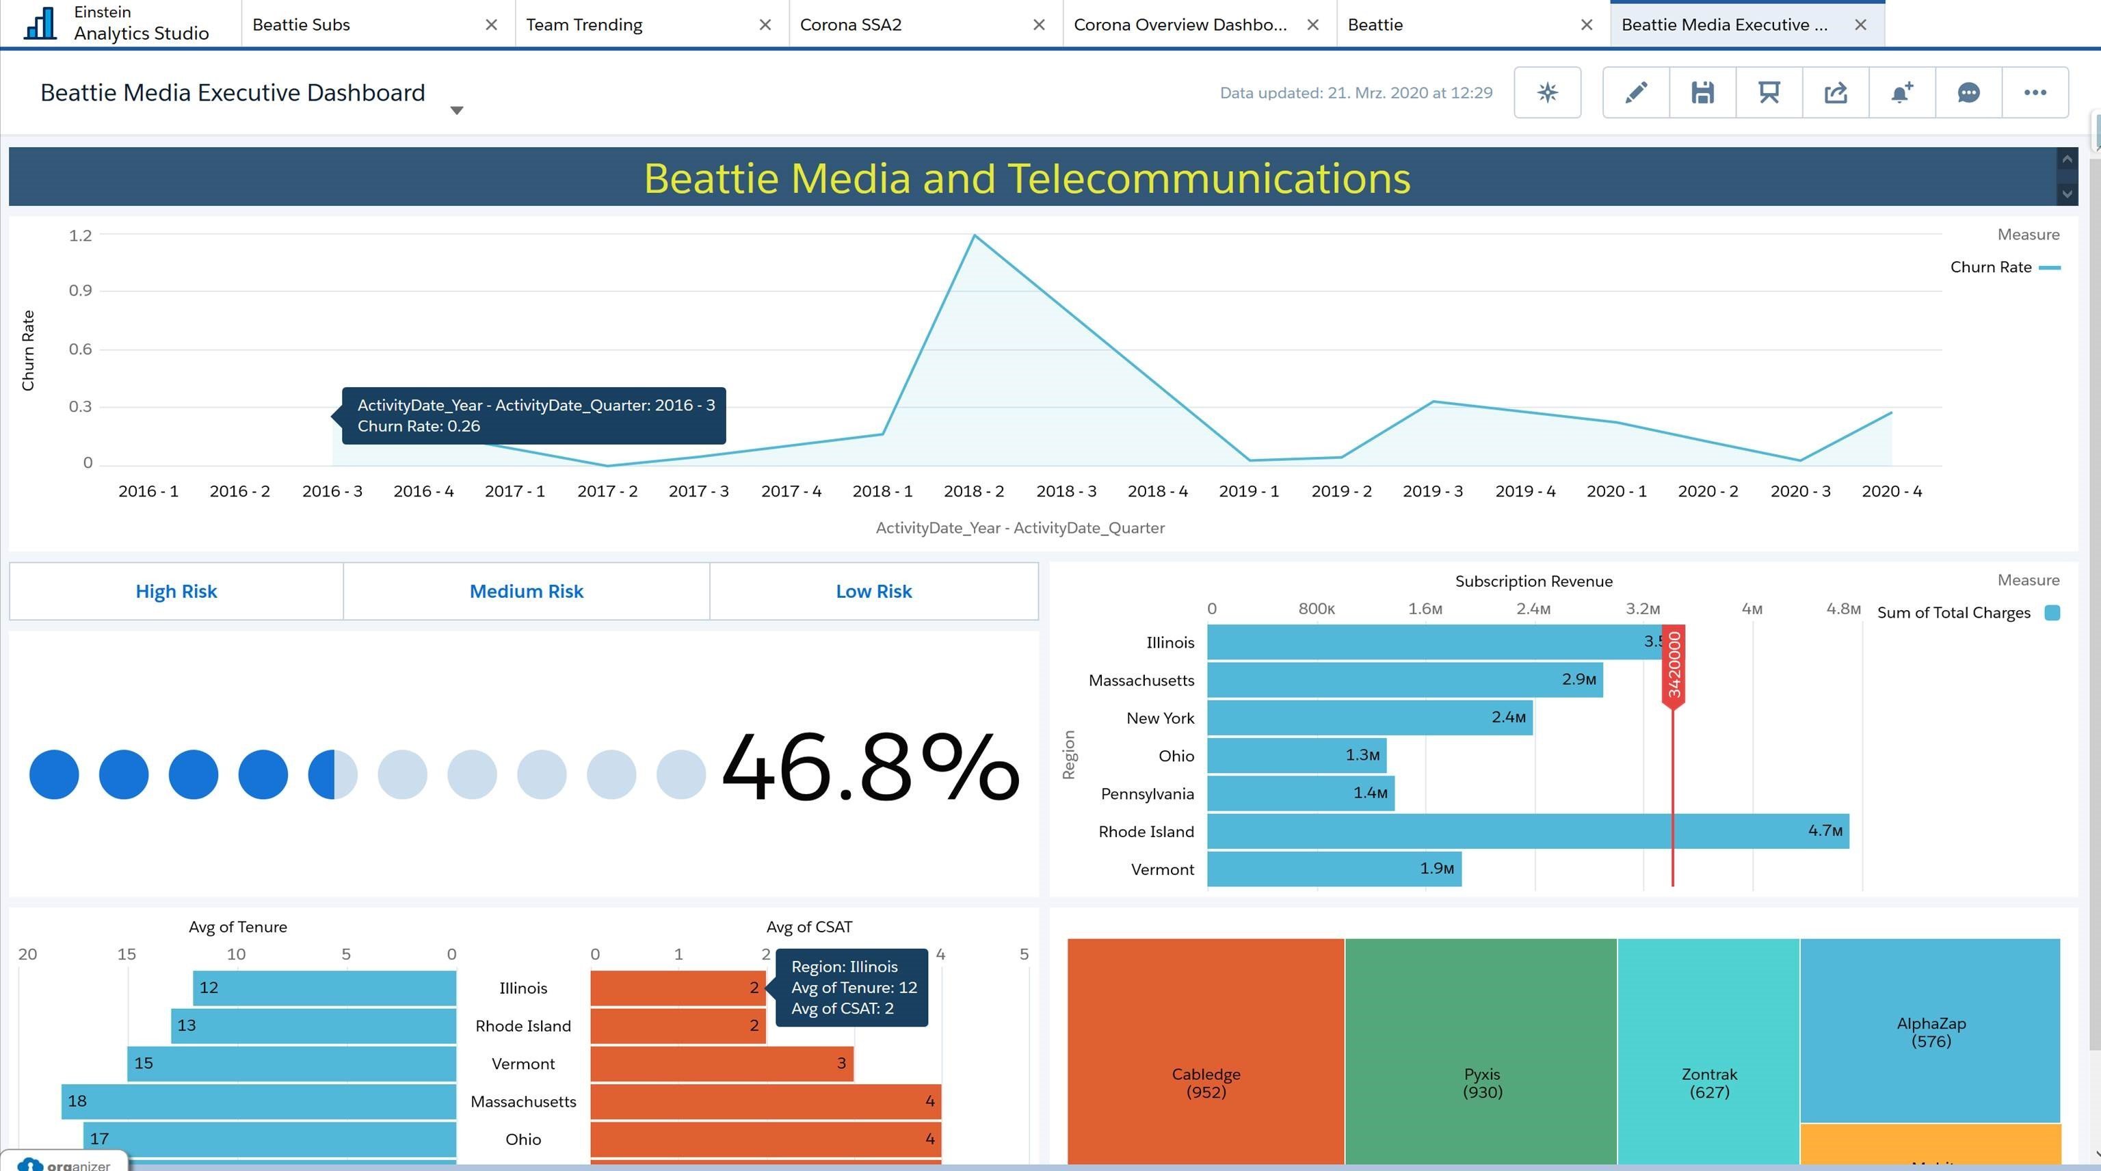The width and height of the screenshot is (2101, 1171).
Task: Select the Ohio CSAT bar showing 4
Action: [766, 1140]
